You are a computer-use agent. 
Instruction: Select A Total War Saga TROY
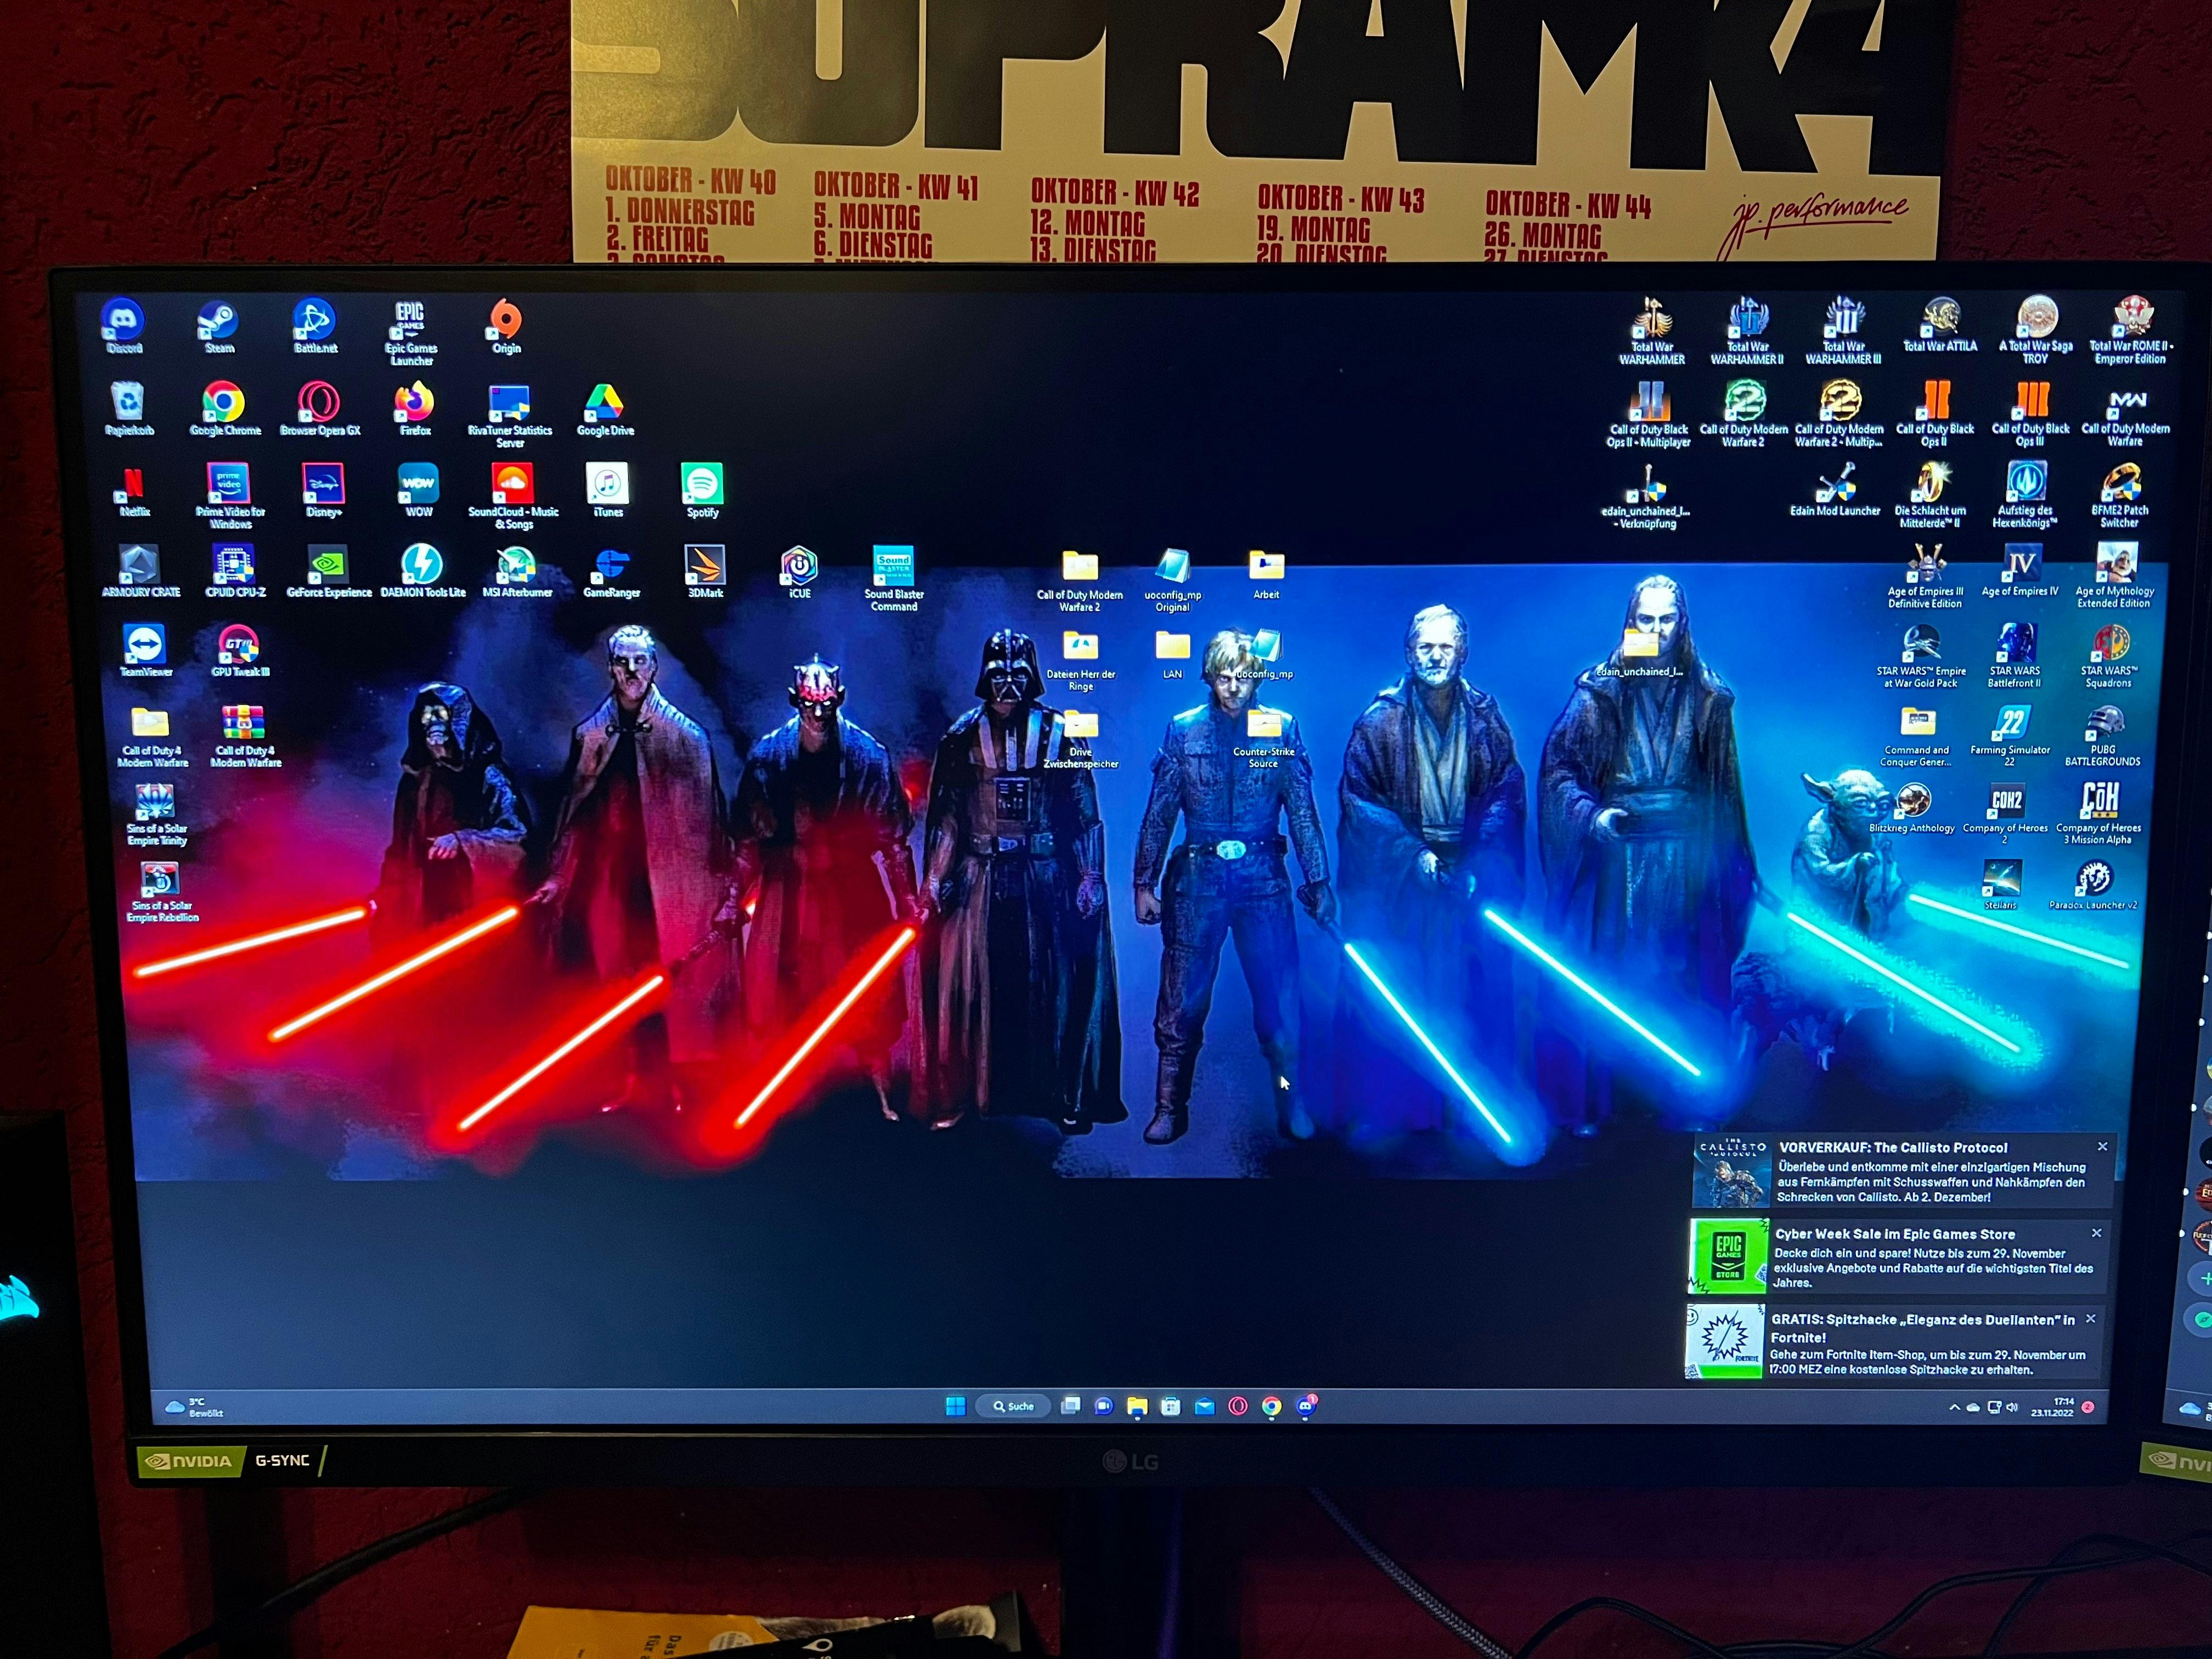coord(2036,331)
